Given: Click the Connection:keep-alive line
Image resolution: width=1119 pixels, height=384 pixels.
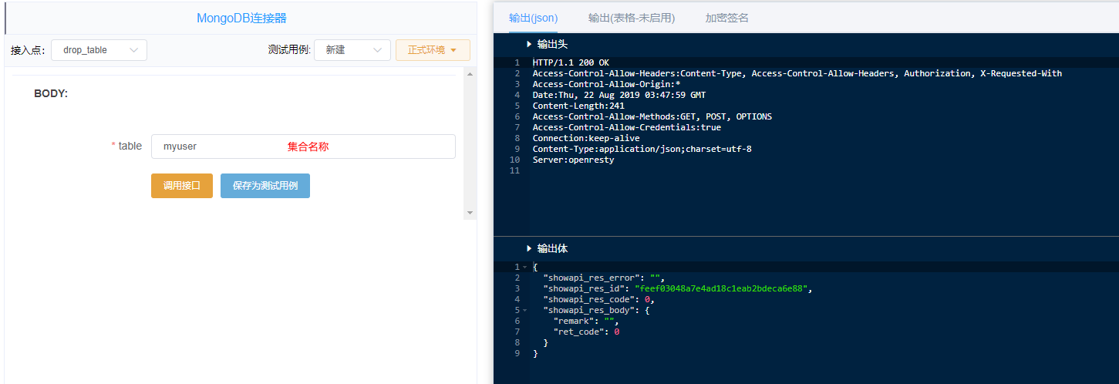Looking at the screenshot, I should coord(586,138).
